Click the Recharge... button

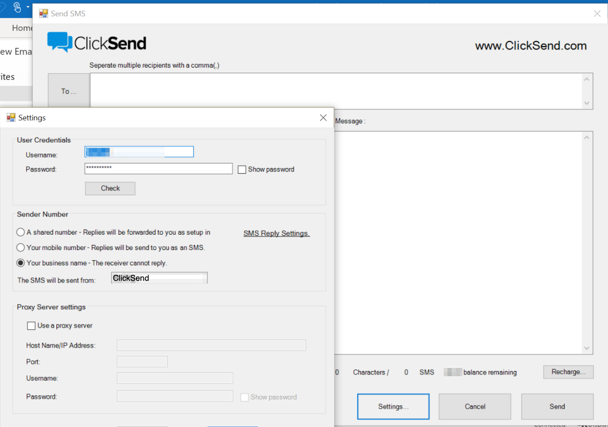(568, 372)
